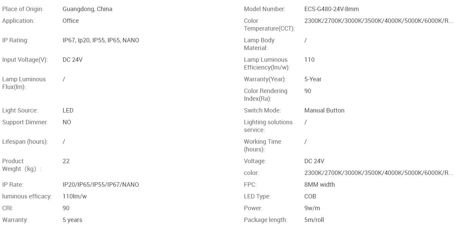
Task: Select the LED Type value COB
Action: pos(310,196)
